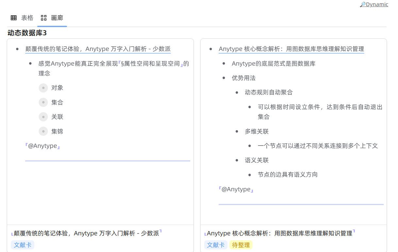Expand the collapsed bullet beside 集合
The width and height of the screenshot is (398, 252).
pyautogui.click(x=43, y=102)
